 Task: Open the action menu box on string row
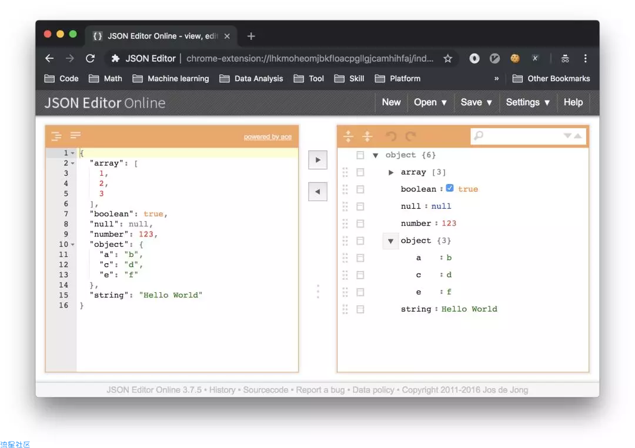(x=360, y=309)
